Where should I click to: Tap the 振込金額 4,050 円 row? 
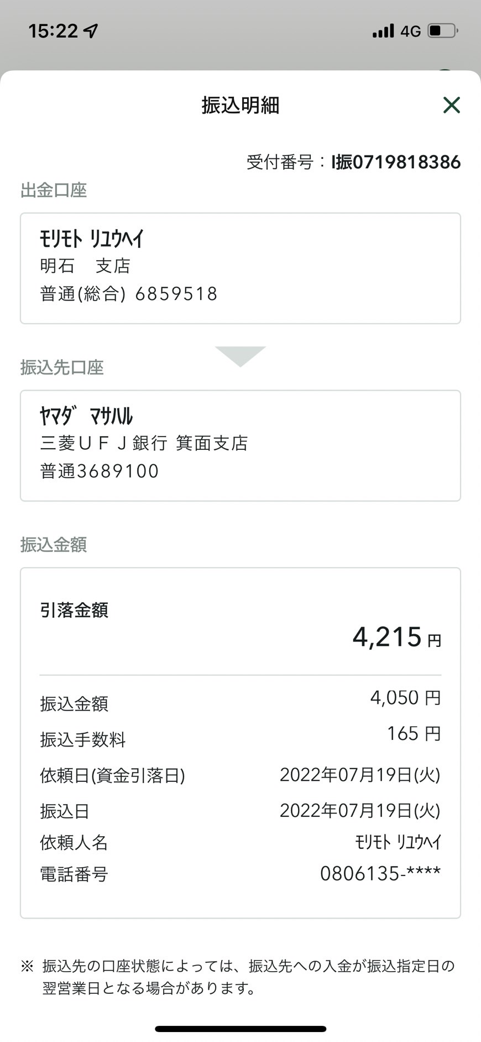(x=240, y=701)
